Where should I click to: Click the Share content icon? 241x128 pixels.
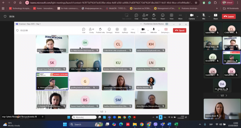coord(216,16)
